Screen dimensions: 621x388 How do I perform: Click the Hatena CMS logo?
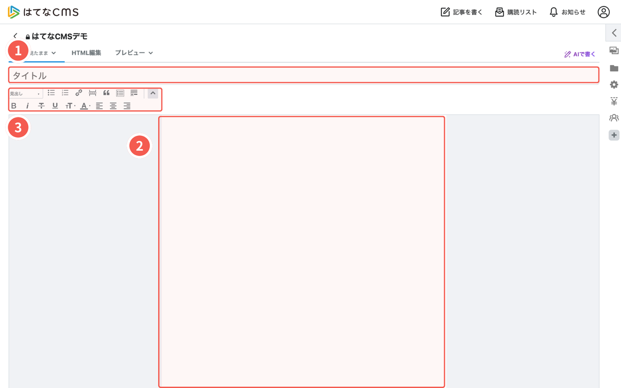click(x=43, y=12)
